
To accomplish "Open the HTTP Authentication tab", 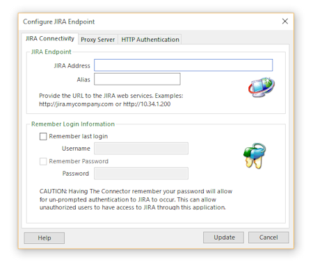I will 150,40.
